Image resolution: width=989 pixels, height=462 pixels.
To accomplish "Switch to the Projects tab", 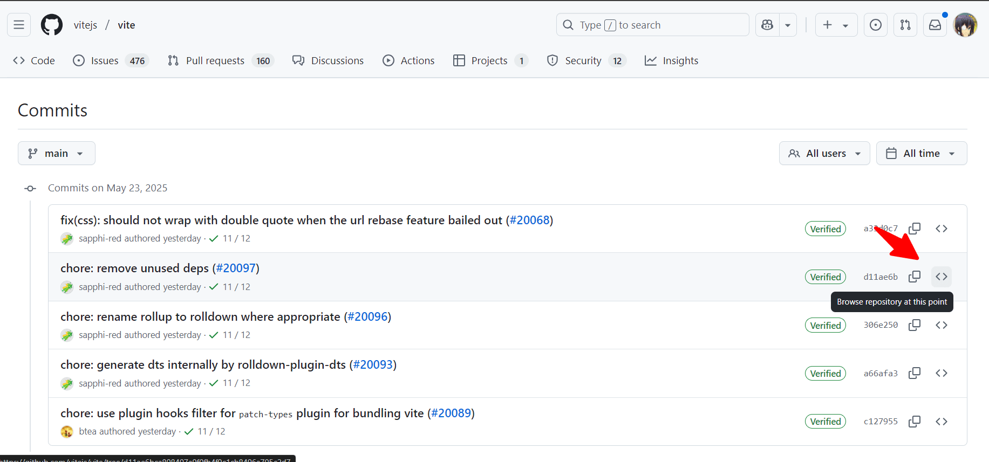I will [490, 60].
